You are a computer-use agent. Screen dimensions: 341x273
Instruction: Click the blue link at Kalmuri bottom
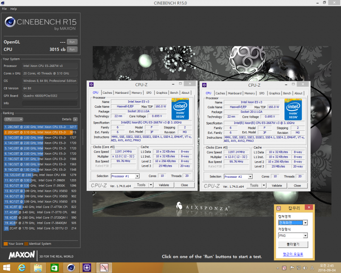point(293,254)
